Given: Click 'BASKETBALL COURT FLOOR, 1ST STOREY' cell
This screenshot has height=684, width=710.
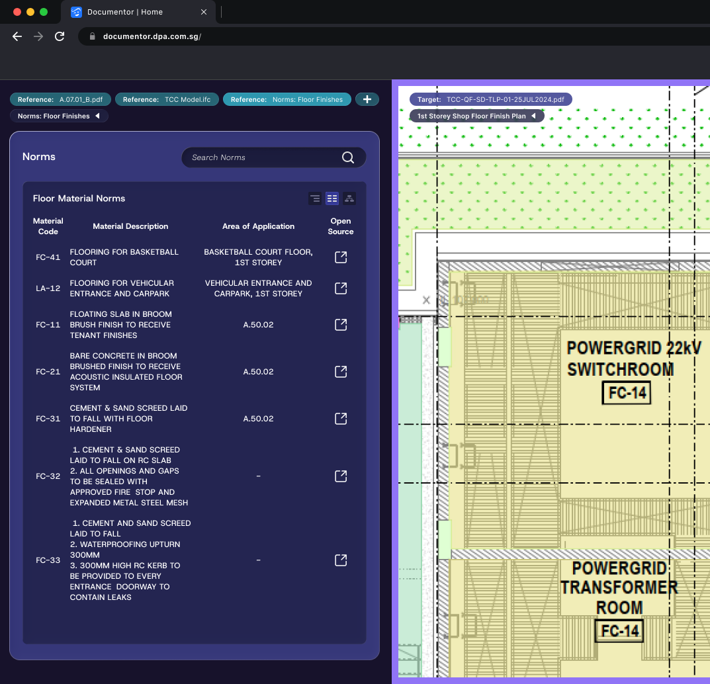Looking at the screenshot, I should (x=258, y=257).
